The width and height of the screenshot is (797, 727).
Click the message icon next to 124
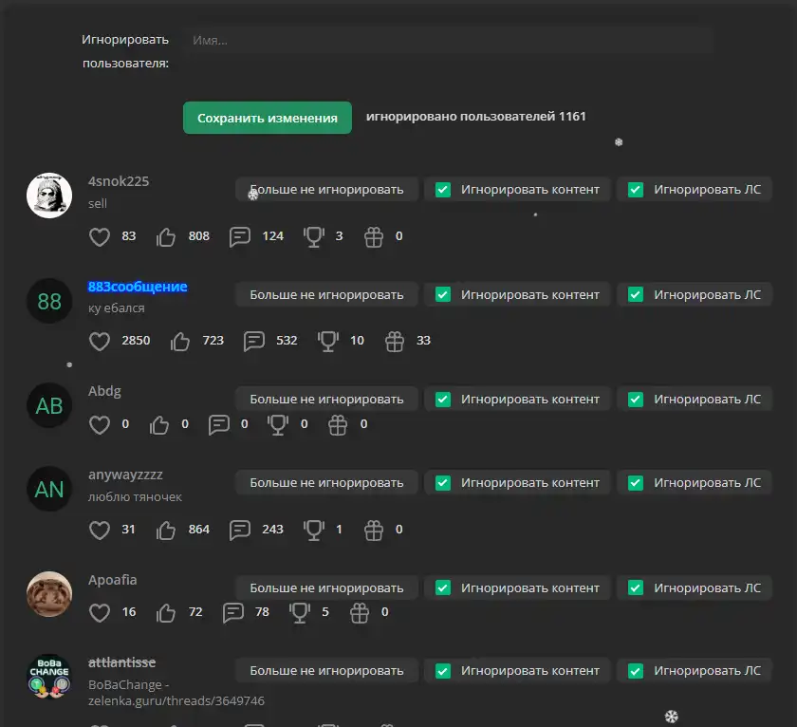pyautogui.click(x=239, y=237)
